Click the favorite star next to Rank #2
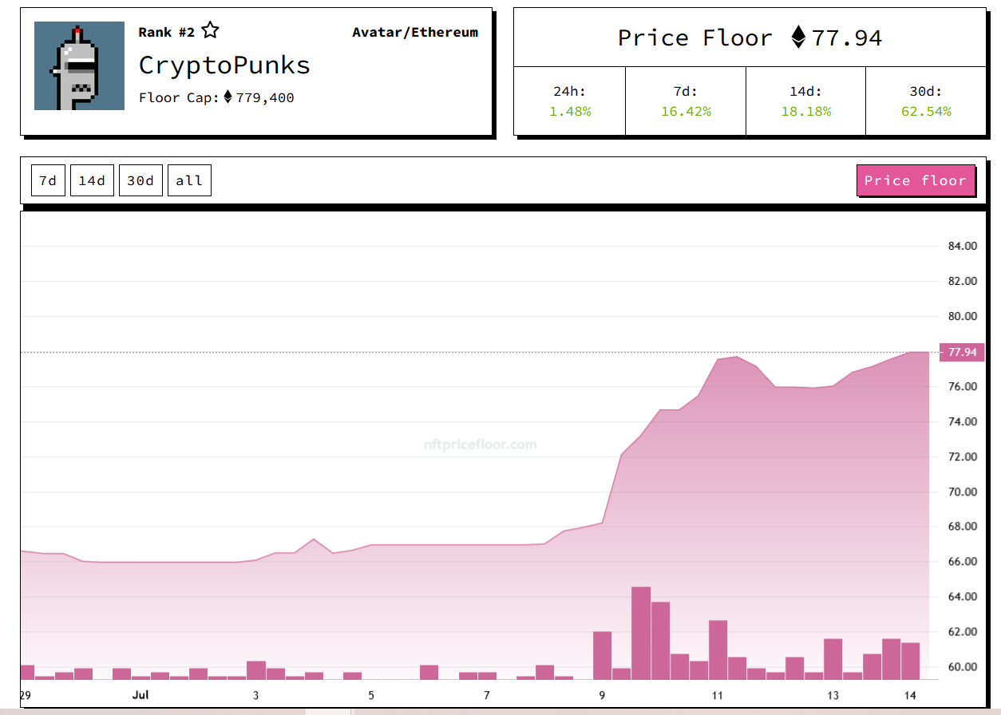Viewport: 1001px width, 715px height. tap(210, 31)
